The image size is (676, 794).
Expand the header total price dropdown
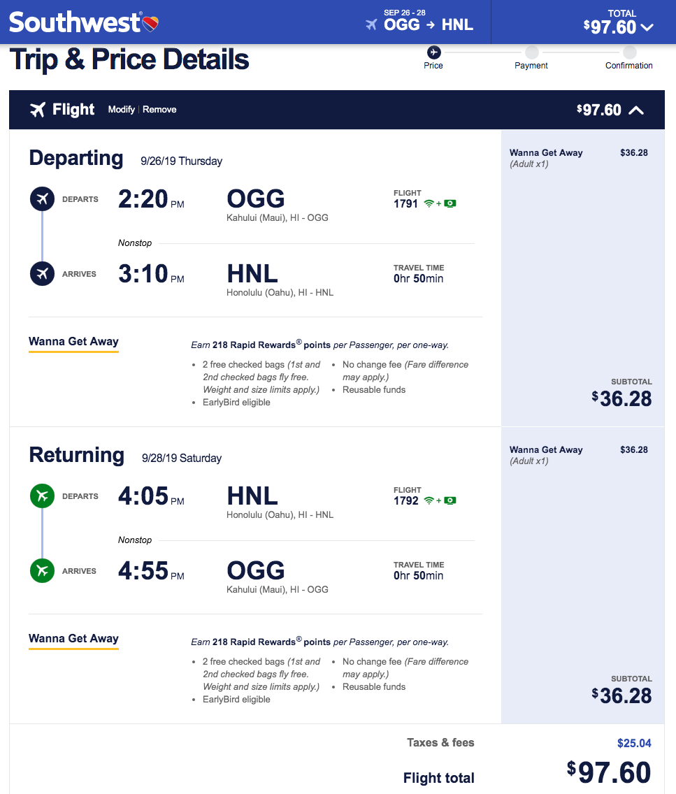647,27
